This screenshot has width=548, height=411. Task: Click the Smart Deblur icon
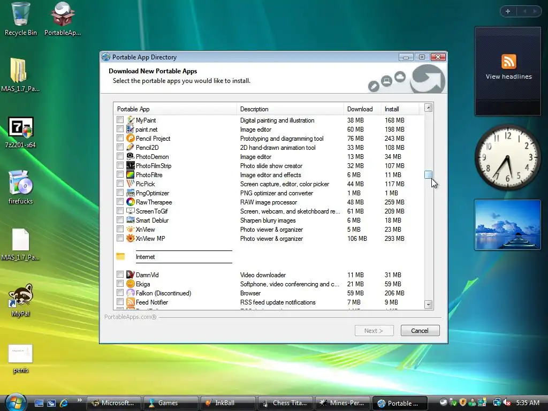131,220
